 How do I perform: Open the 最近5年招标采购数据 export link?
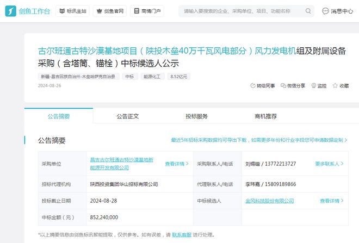(x=259, y=140)
